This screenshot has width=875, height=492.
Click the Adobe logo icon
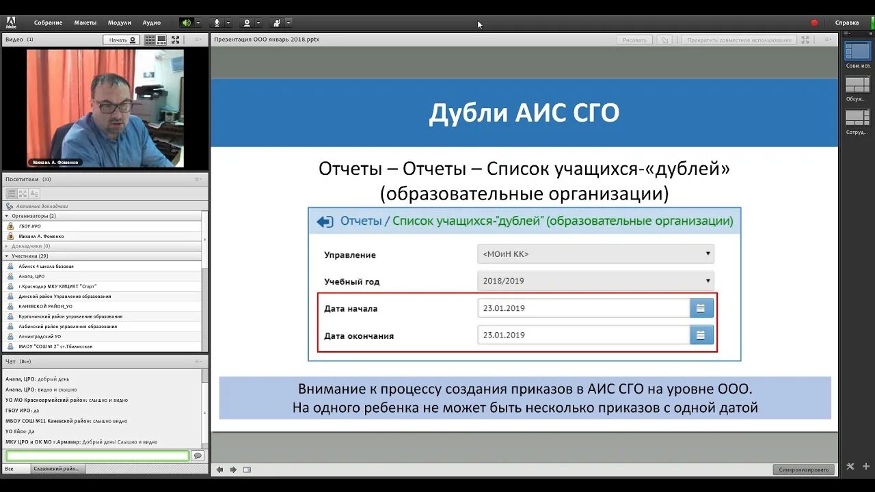(11, 23)
